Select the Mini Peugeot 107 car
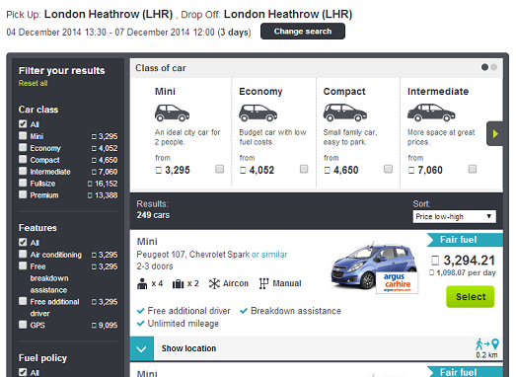The height and width of the screenshot is (377, 516). pyautogui.click(x=471, y=297)
